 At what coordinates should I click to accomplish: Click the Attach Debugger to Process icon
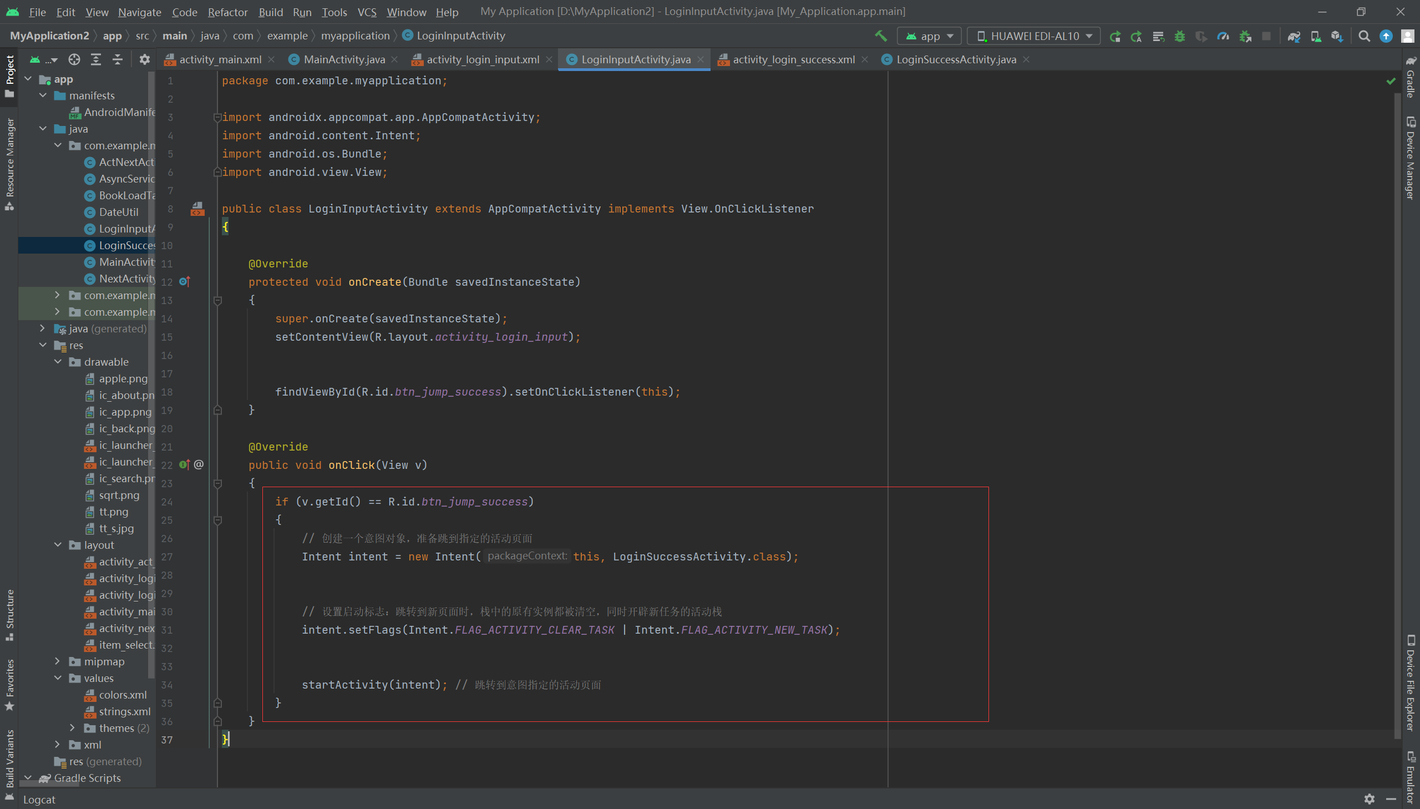pyautogui.click(x=1245, y=36)
